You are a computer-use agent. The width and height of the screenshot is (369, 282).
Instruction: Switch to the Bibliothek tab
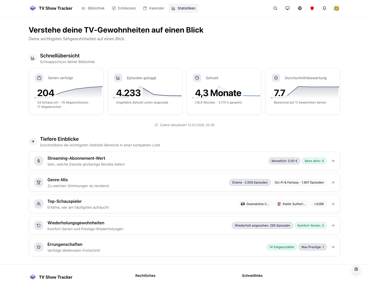point(93,8)
